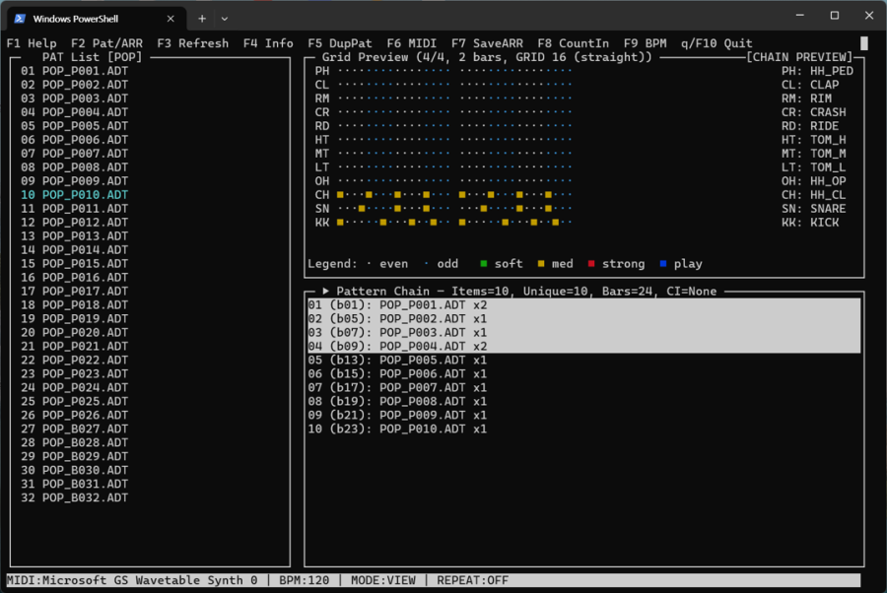This screenshot has width=887, height=593.
Task: Toggle REPEAT:OFF in the status bar
Action: click(x=471, y=580)
